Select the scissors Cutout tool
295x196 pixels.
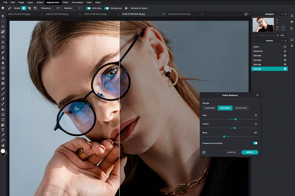coord(3,42)
